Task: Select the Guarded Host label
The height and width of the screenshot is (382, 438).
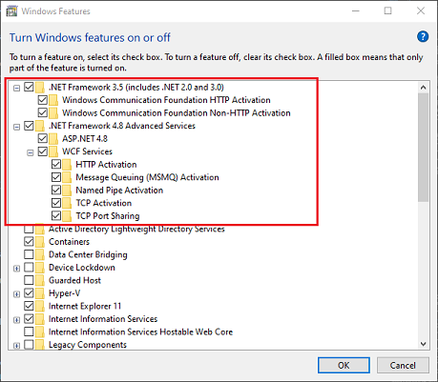Action: coord(74,280)
